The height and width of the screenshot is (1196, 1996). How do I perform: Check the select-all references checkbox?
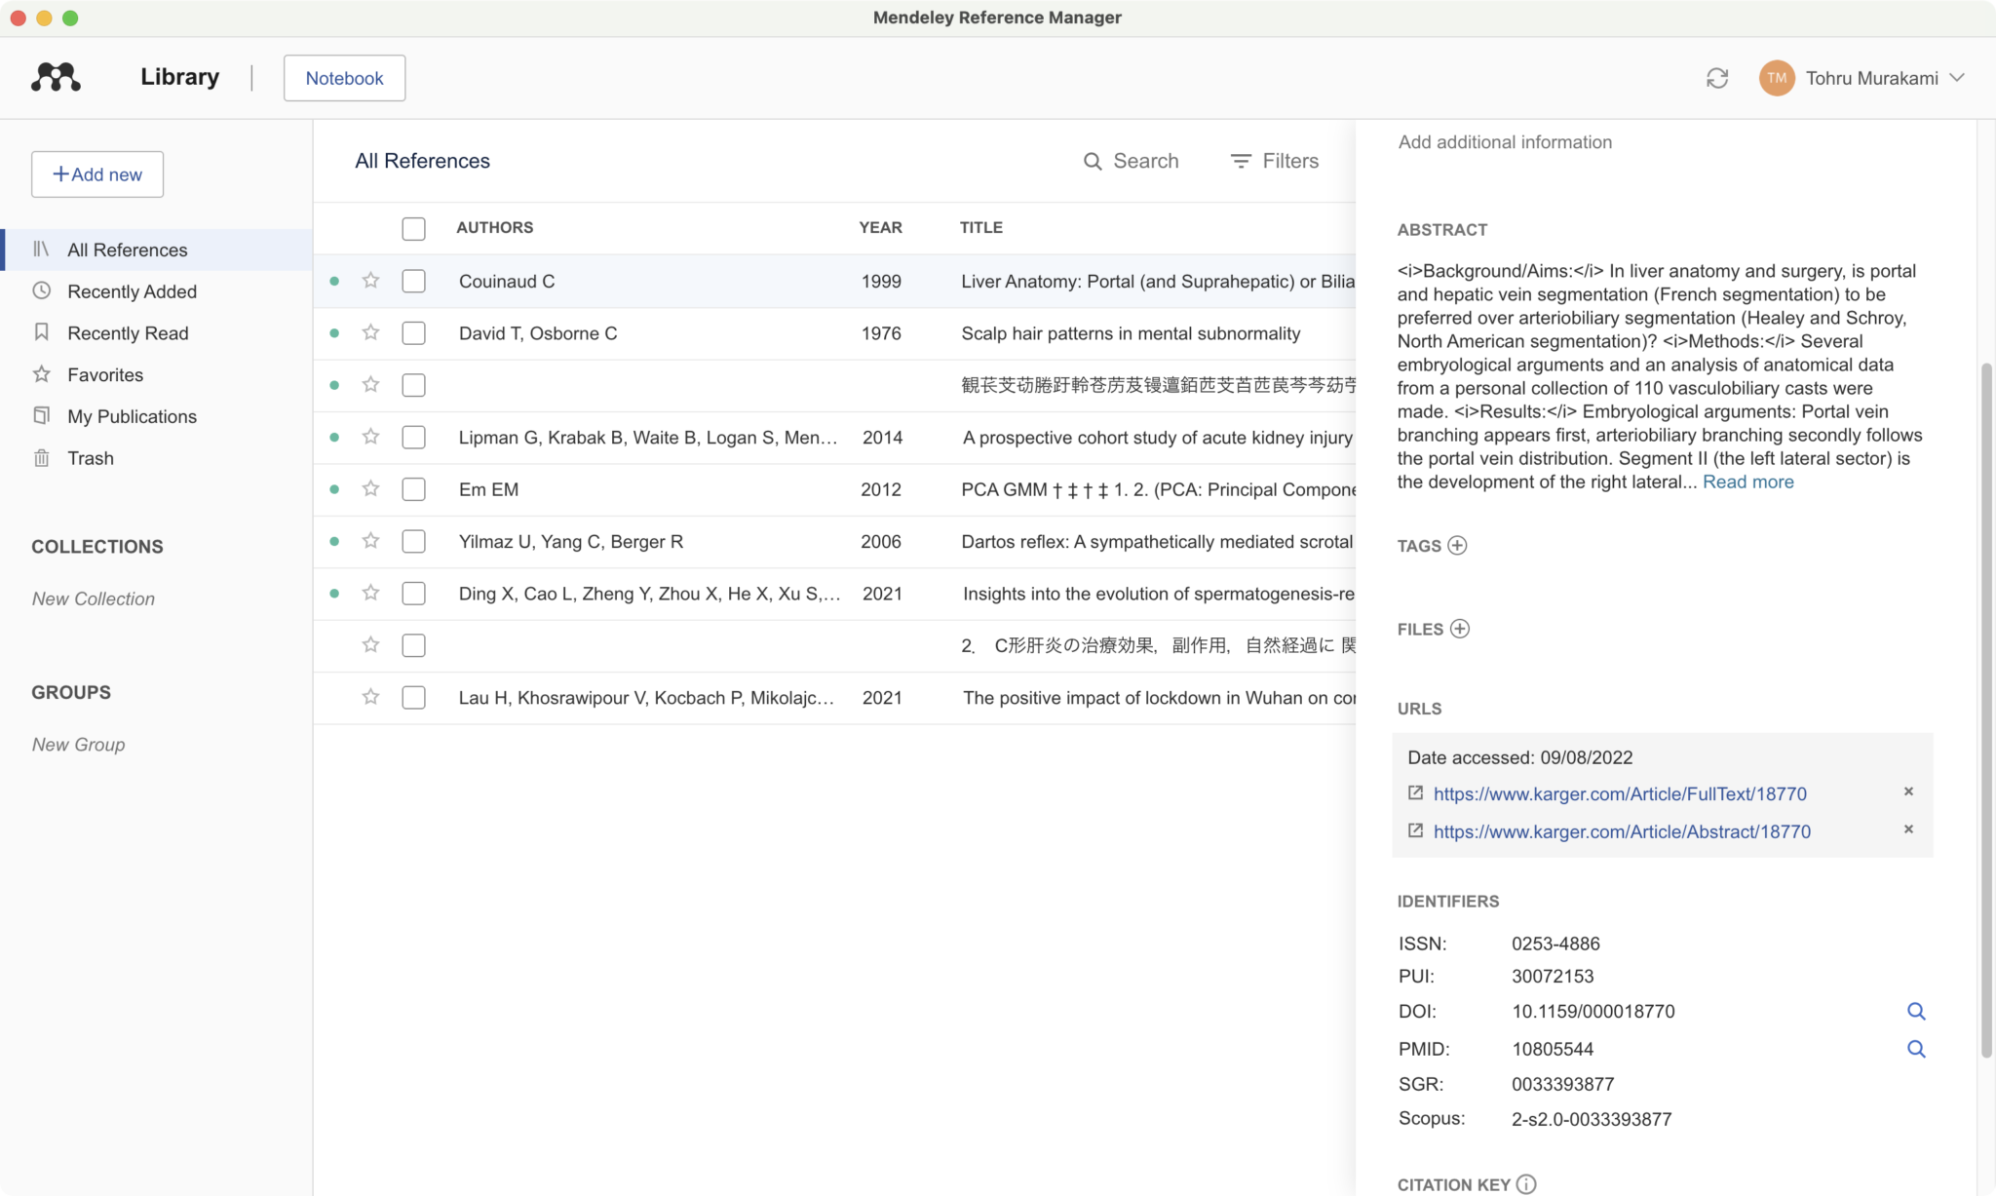click(x=413, y=228)
